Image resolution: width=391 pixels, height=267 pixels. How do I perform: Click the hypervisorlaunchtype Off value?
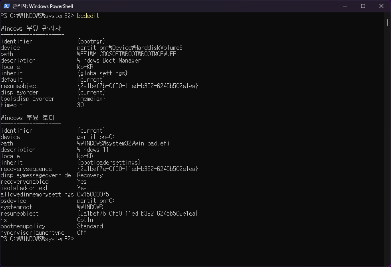(82, 232)
